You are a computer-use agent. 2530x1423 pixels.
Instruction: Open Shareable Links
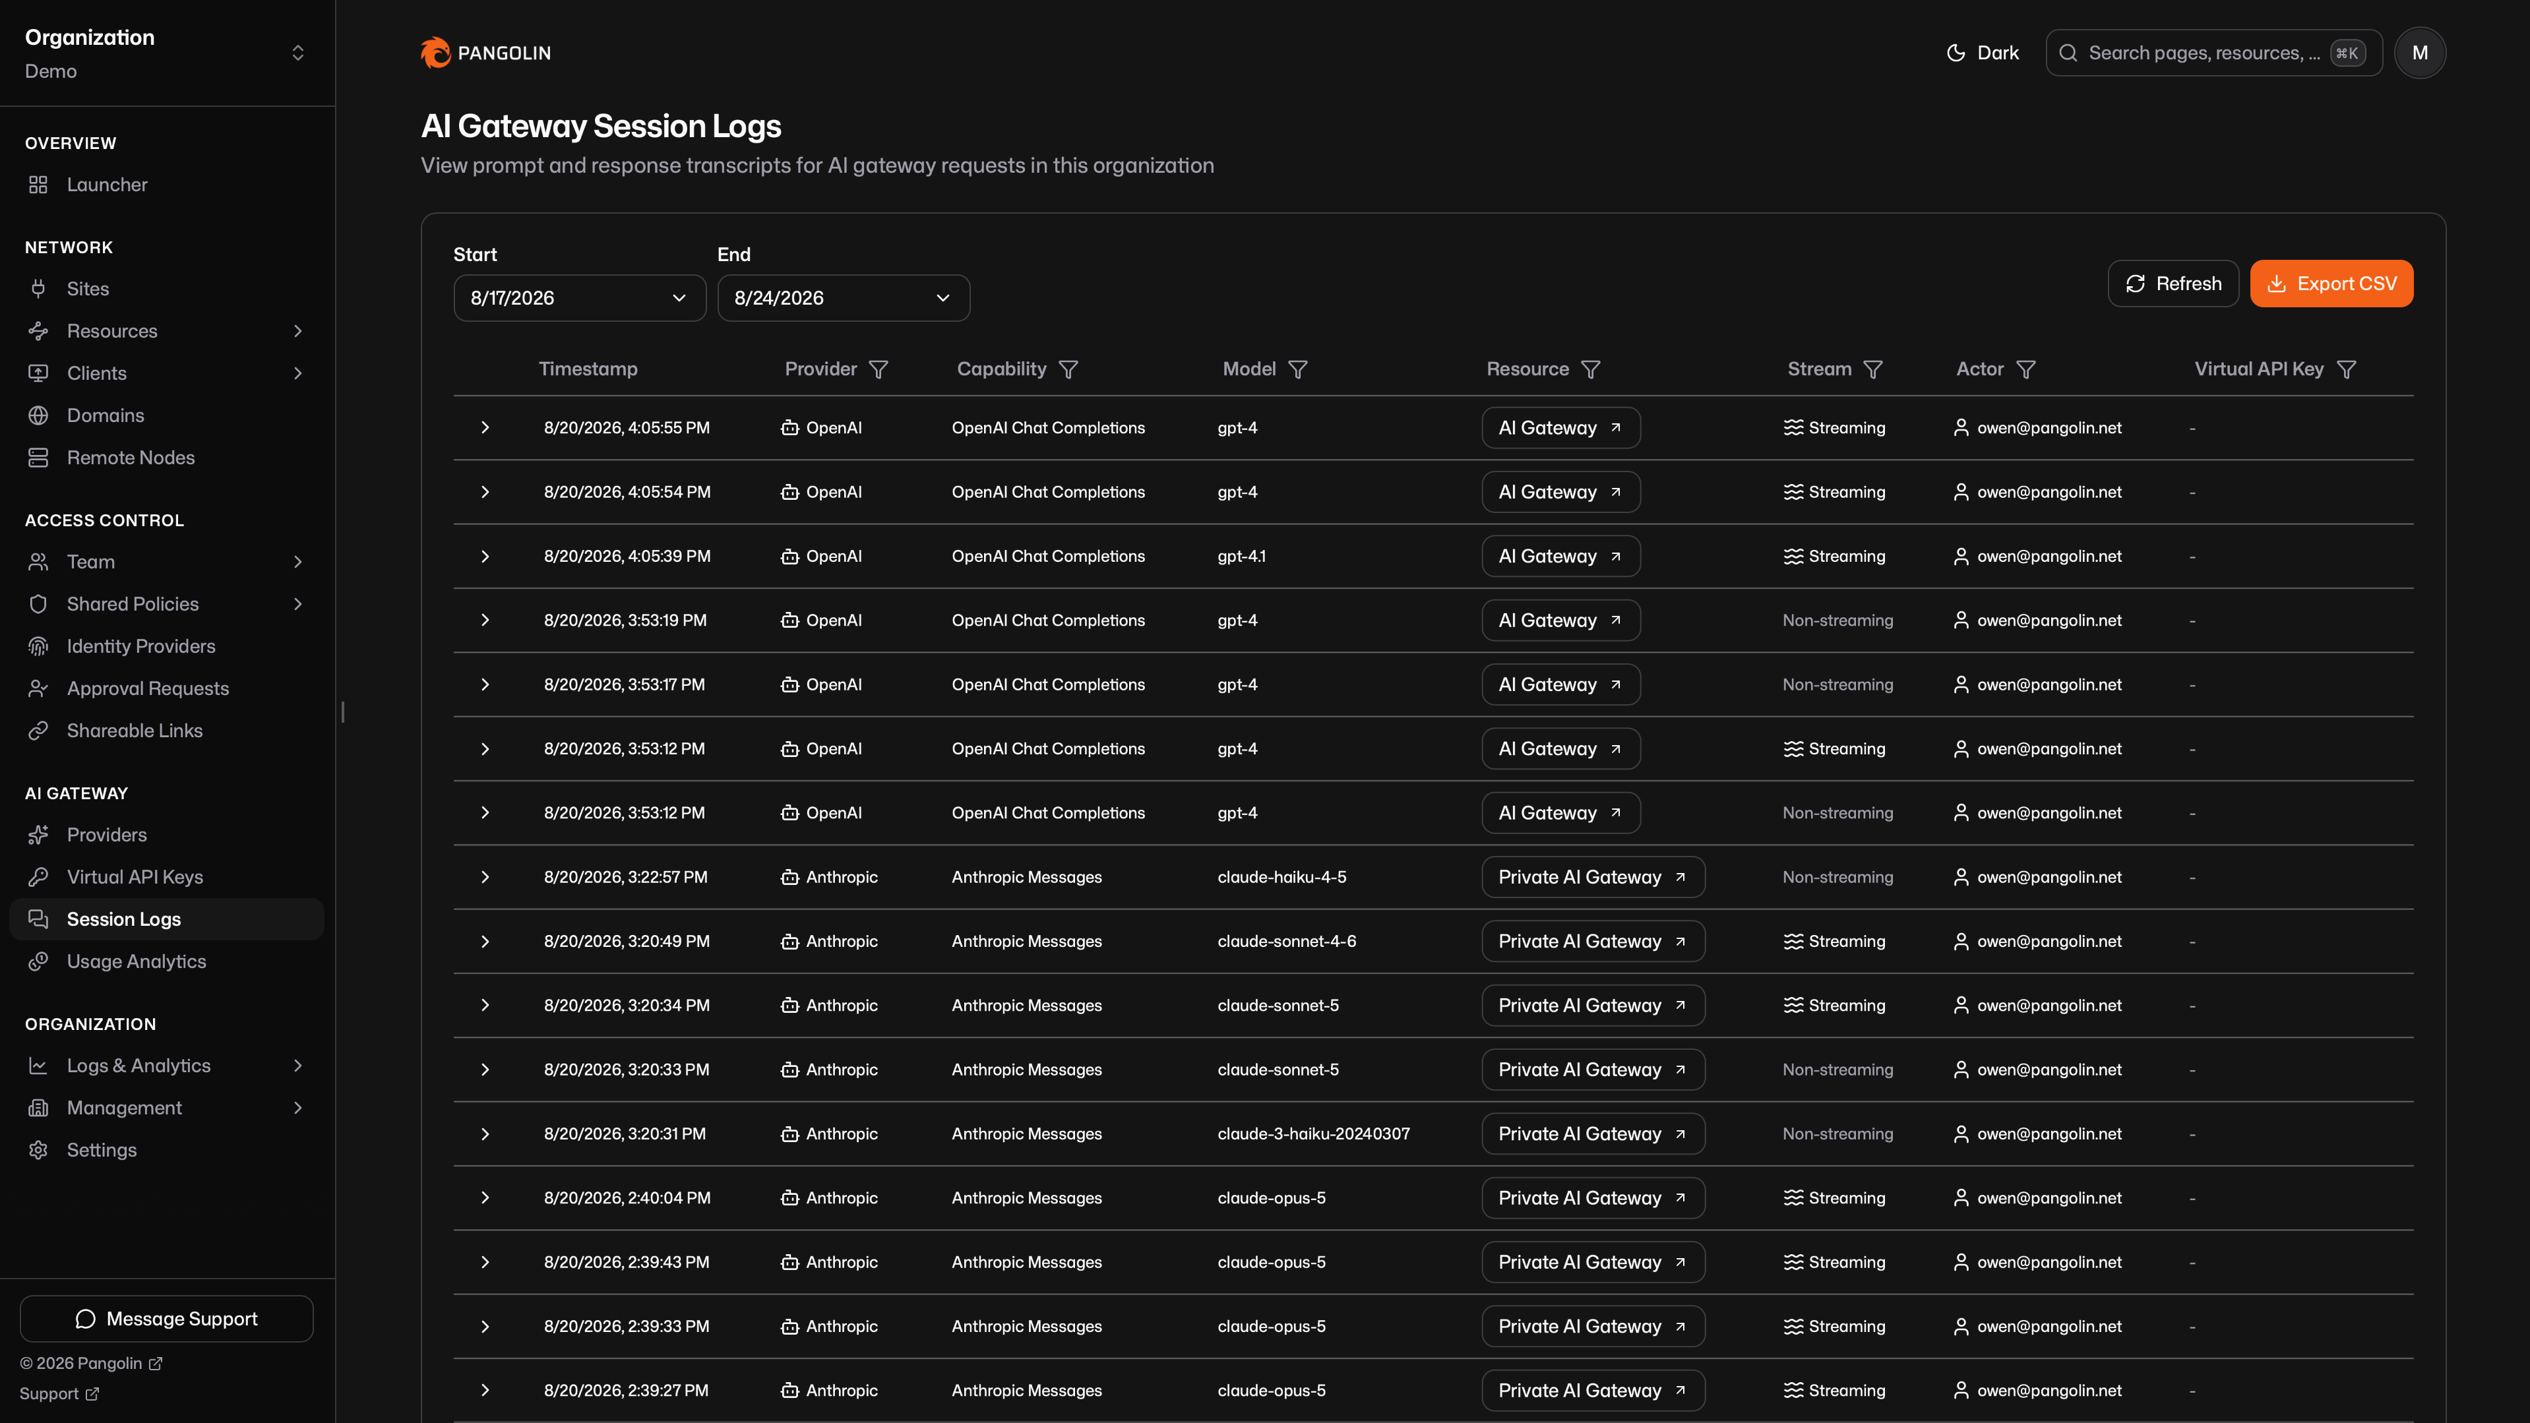[x=167, y=731]
